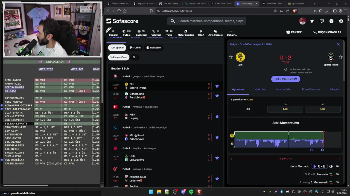Expand the Daha Fazla more-sports menu

point(232,33)
